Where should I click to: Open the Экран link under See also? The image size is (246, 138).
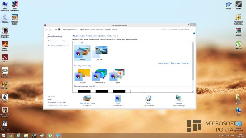click(50, 99)
